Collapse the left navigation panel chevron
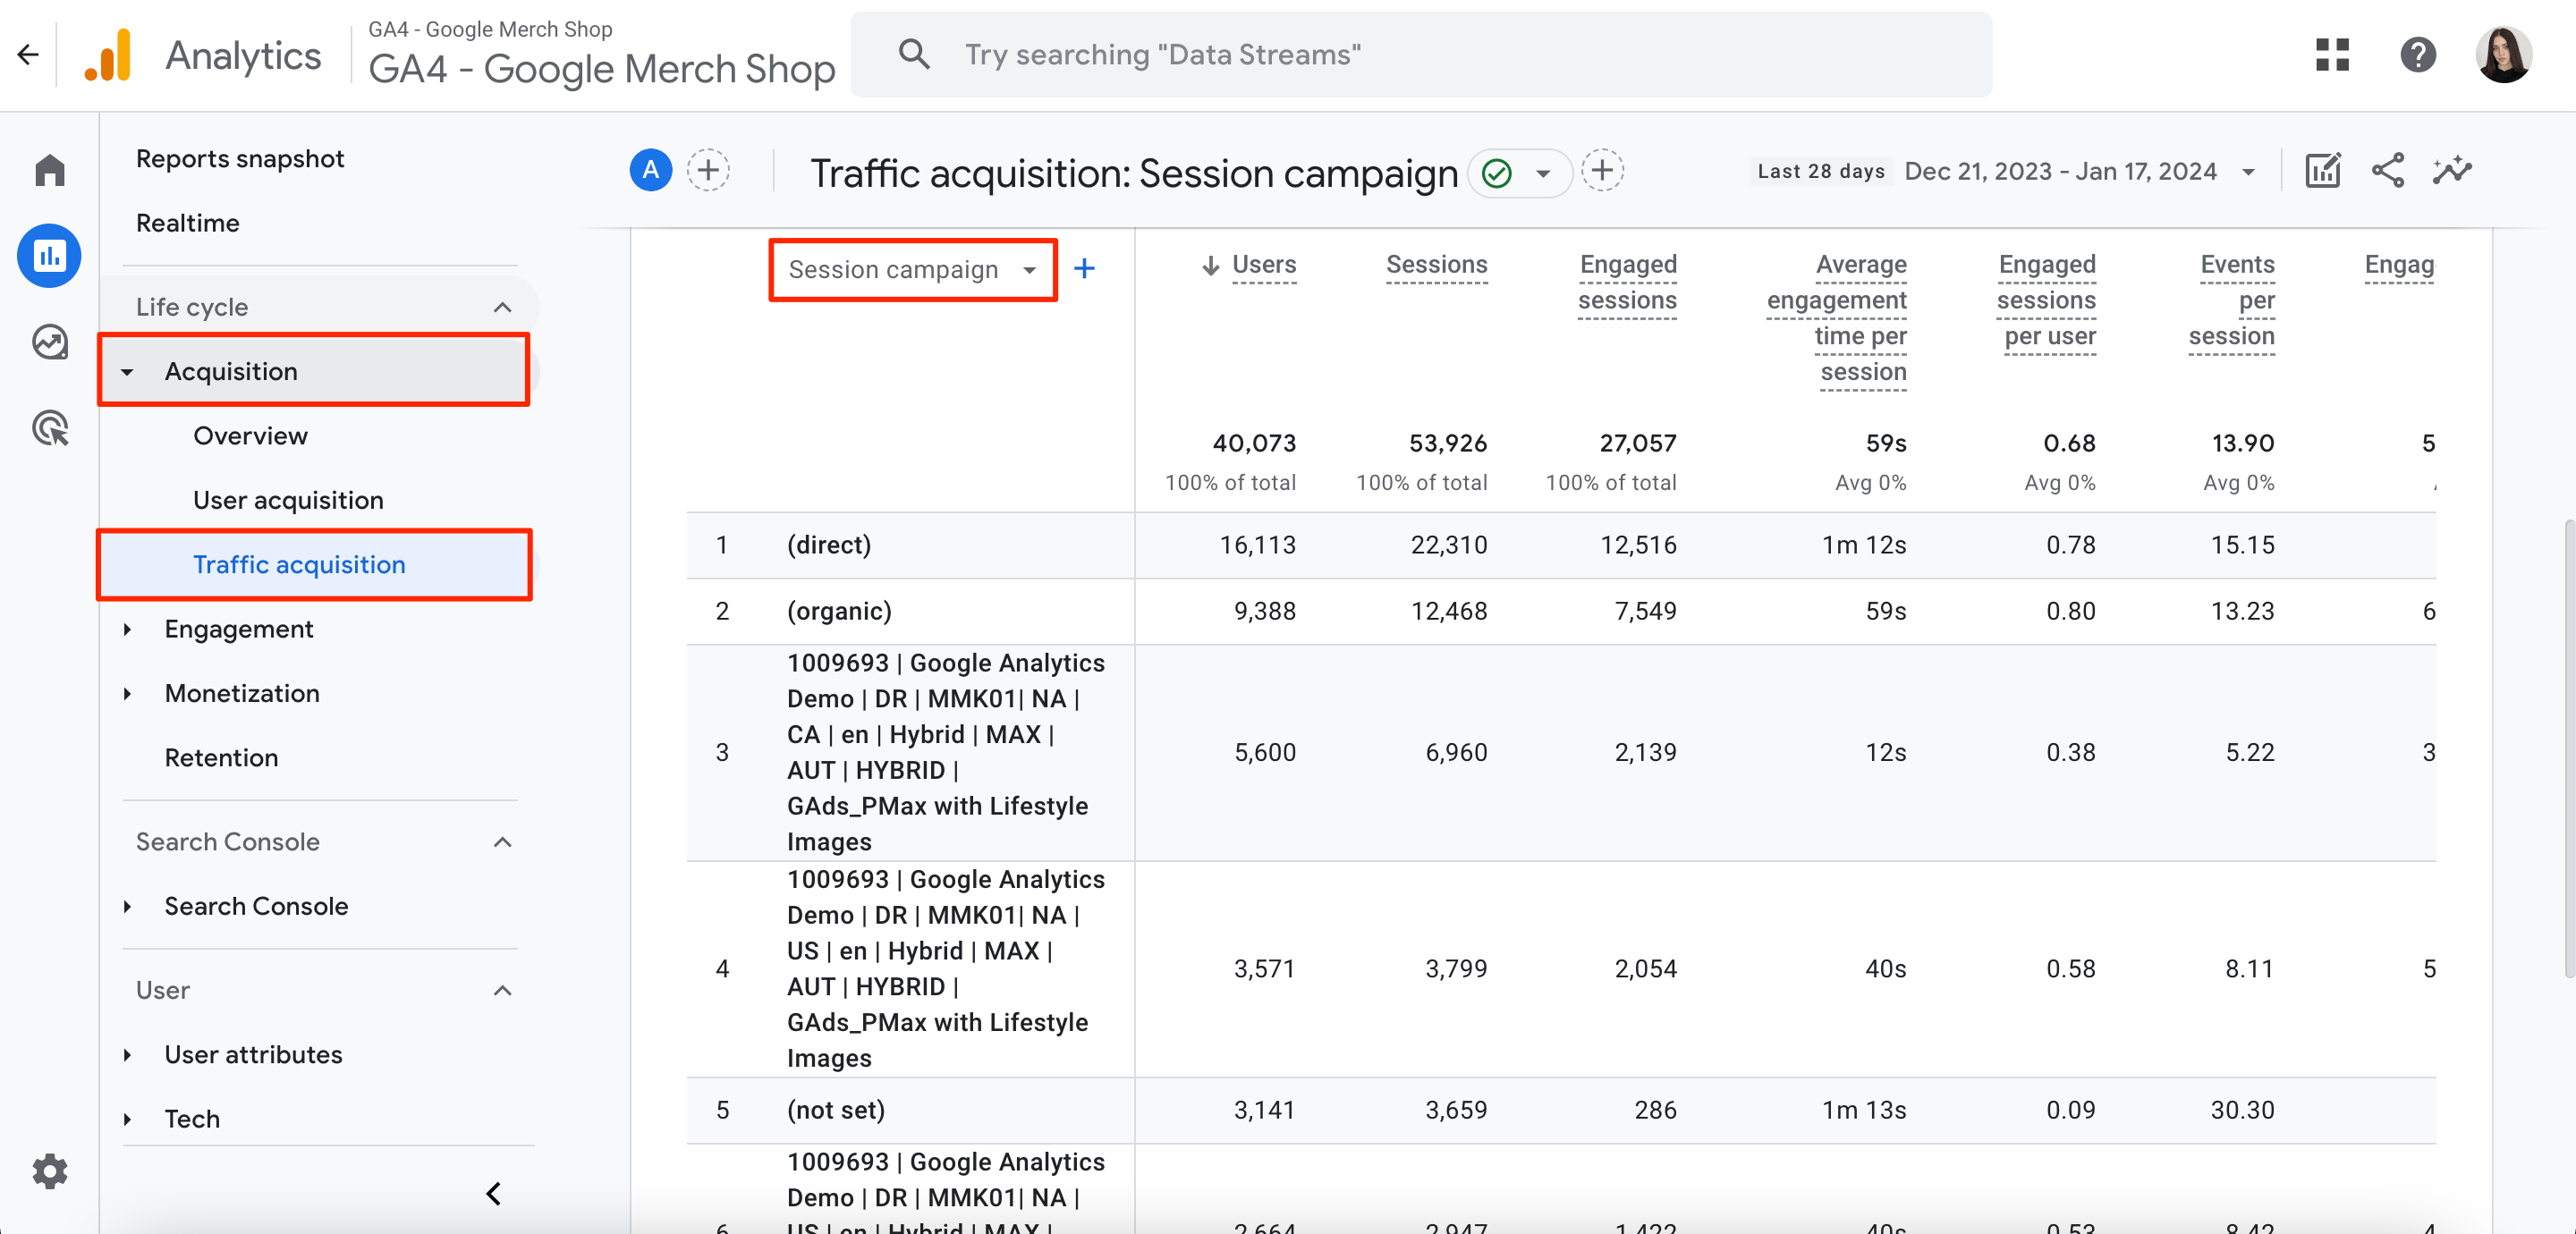 494,1193
